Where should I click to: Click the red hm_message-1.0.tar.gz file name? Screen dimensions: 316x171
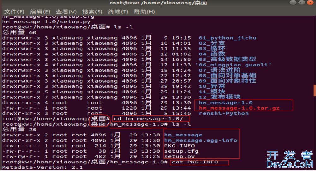tap(239, 108)
